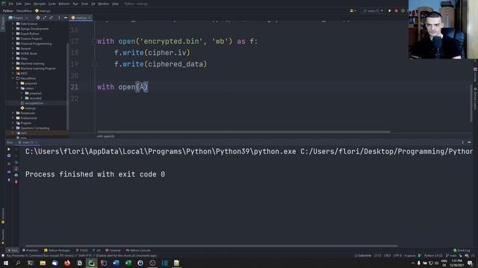Open PyCharm from the taskbar
Image resolution: width=478 pixels, height=268 pixels.
click(91, 263)
